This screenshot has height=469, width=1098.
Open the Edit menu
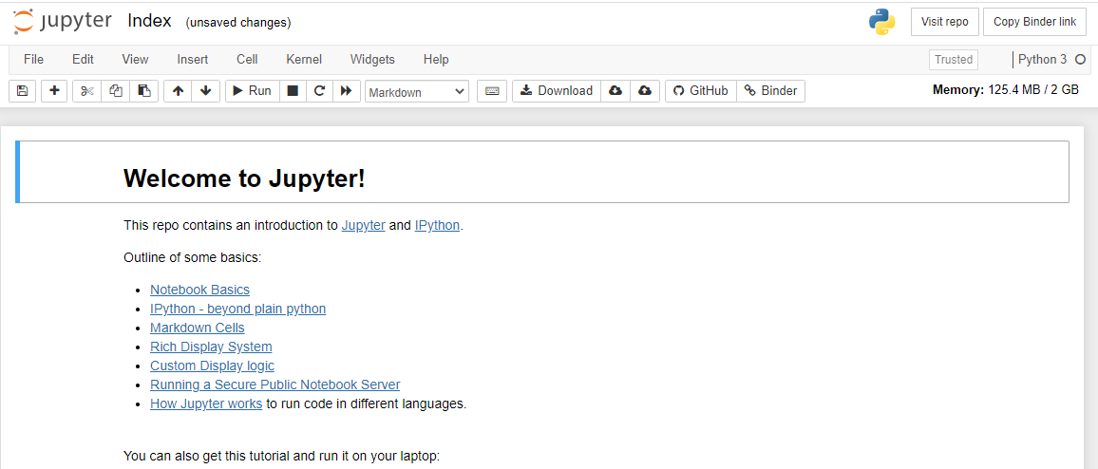pyautogui.click(x=84, y=60)
